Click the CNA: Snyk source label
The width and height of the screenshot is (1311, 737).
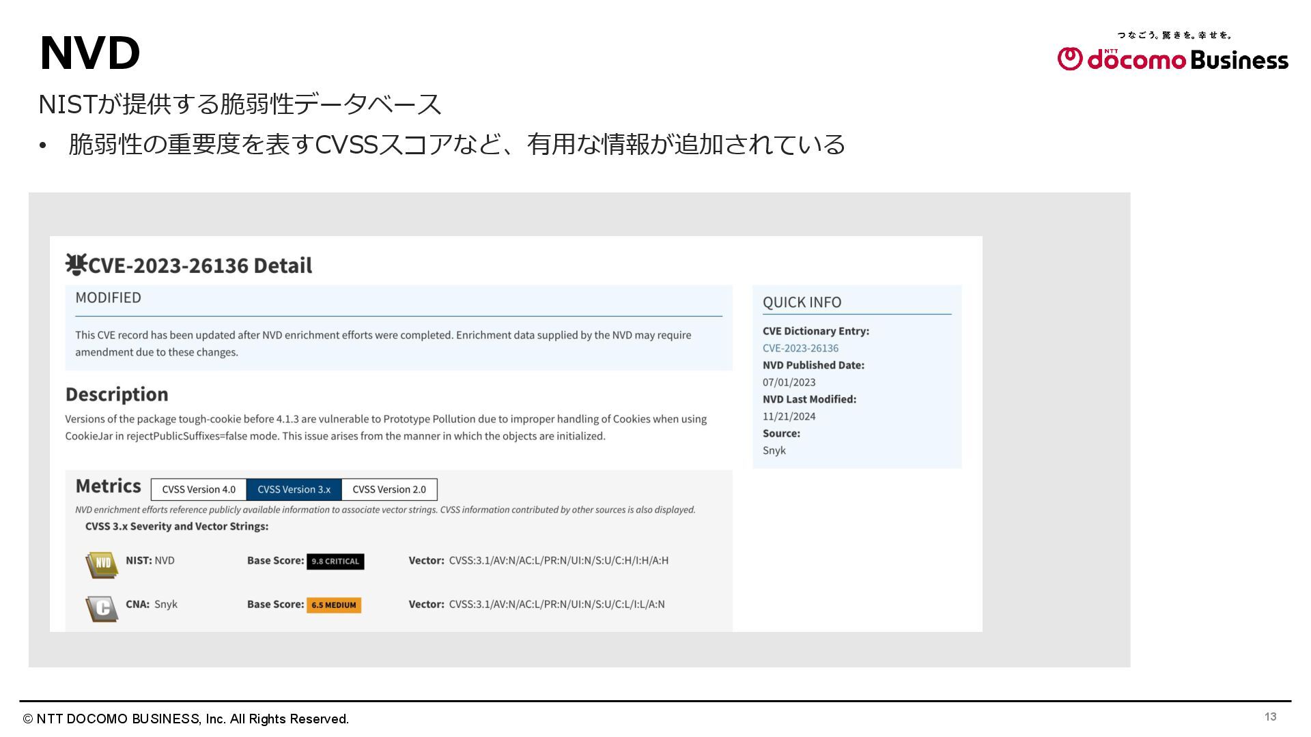[152, 604]
